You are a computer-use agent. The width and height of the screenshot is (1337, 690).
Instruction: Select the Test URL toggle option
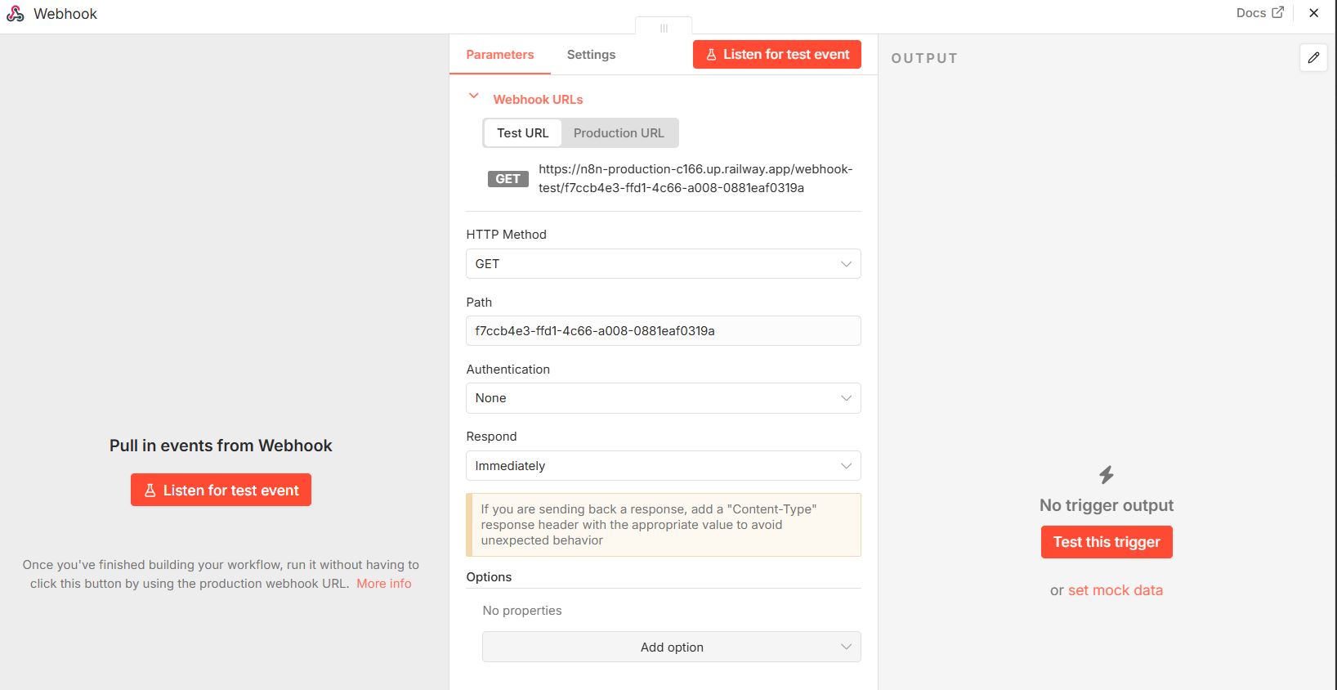pyautogui.click(x=522, y=133)
